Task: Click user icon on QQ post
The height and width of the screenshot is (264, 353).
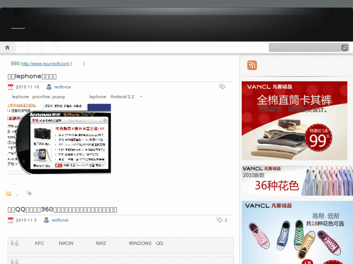Action: click(x=47, y=220)
